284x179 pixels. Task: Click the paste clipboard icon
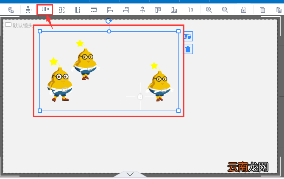pos(278,10)
